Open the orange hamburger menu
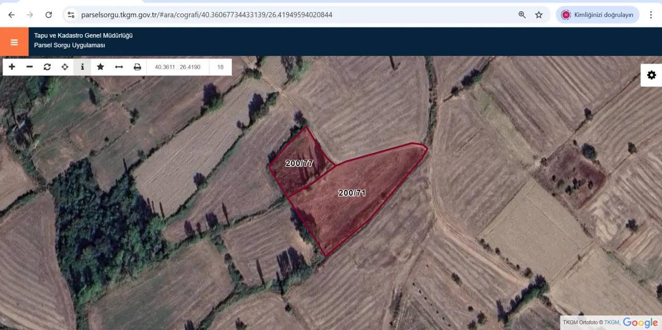Image resolution: width=662 pixels, height=330 pixels. tap(14, 42)
